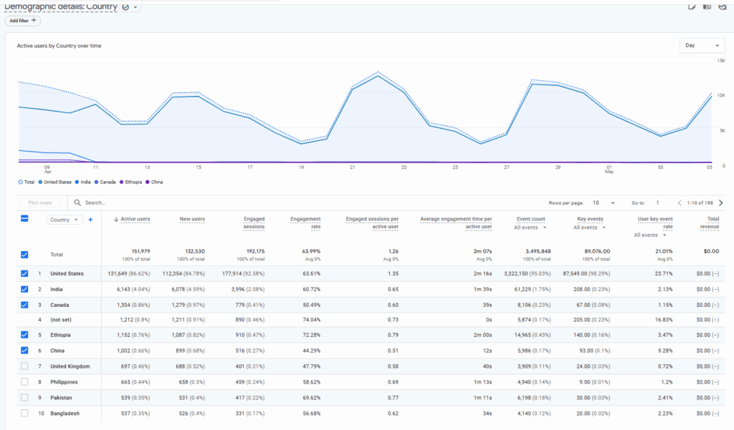Uncheck the United States row checkbox
The height and width of the screenshot is (430, 734).
click(24, 273)
